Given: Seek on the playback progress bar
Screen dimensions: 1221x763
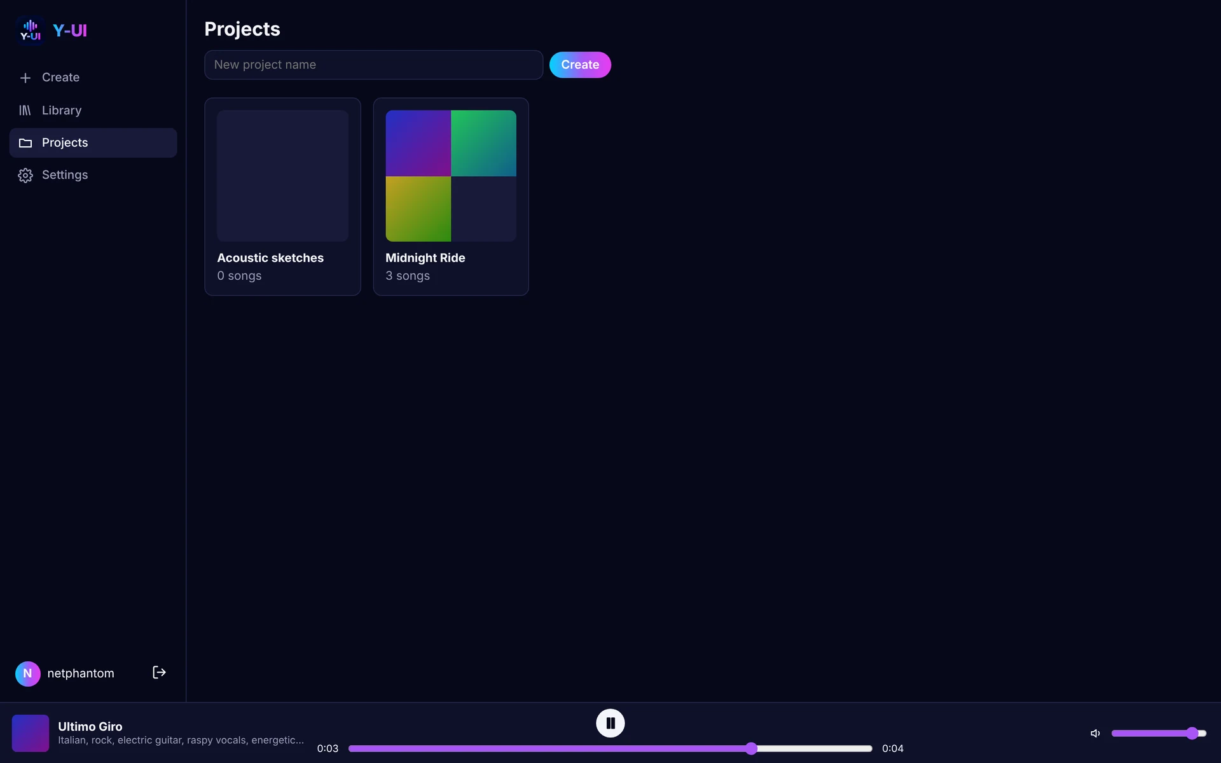Looking at the screenshot, I should (x=610, y=748).
